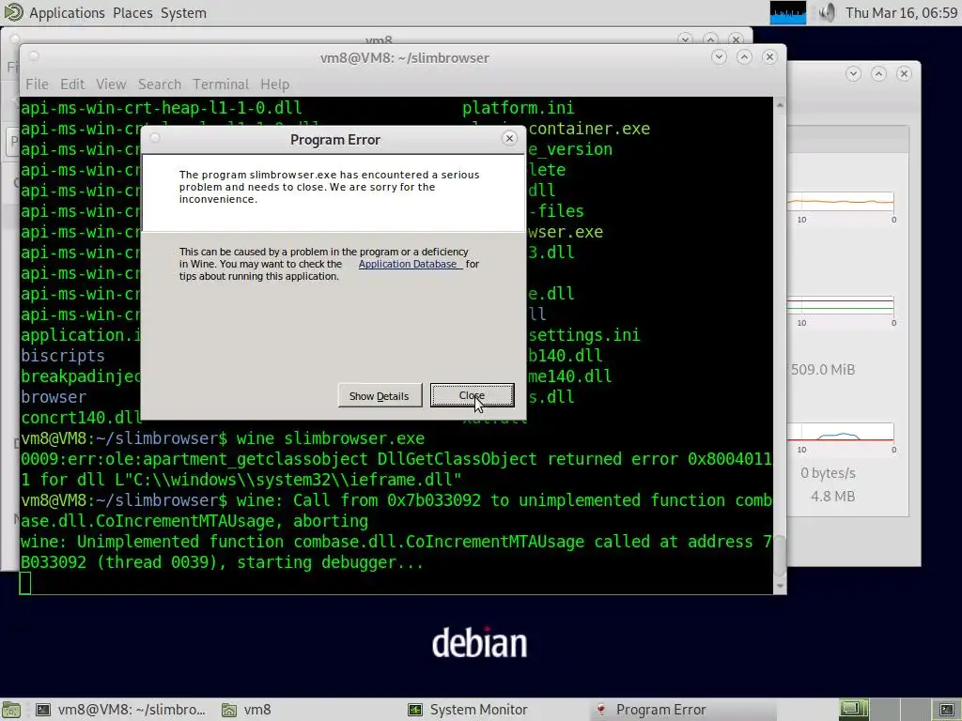This screenshot has height=721, width=962.
Task: Open the terminal View menu
Action: 111,84
